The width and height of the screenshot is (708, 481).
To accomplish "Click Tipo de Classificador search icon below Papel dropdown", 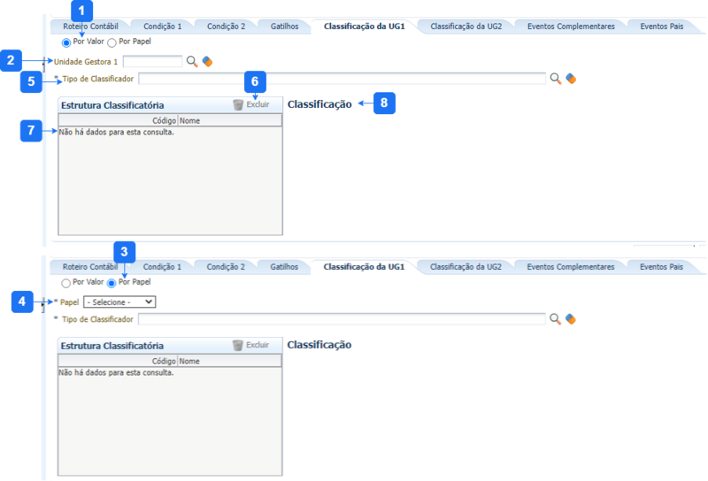I will click(x=556, y=318).
